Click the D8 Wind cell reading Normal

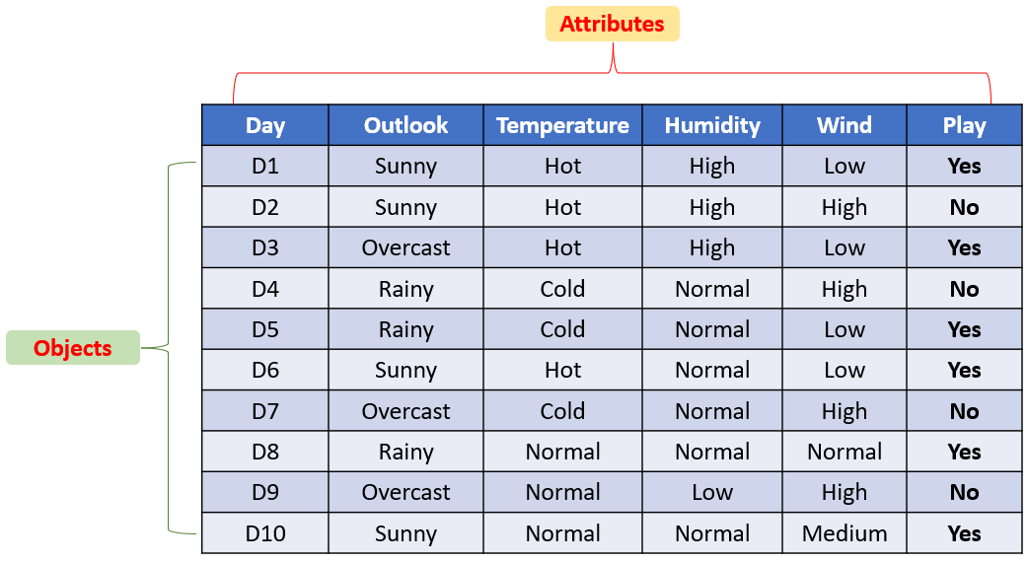click(x=845, y=452)
